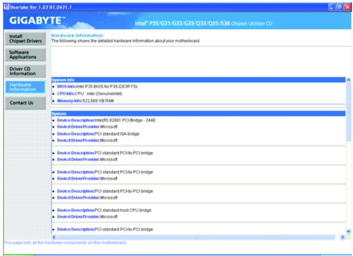Click the vertical scrollbar down arrow
The width and height of the screenshot is (353, 256).
click(x=348, y=231)
